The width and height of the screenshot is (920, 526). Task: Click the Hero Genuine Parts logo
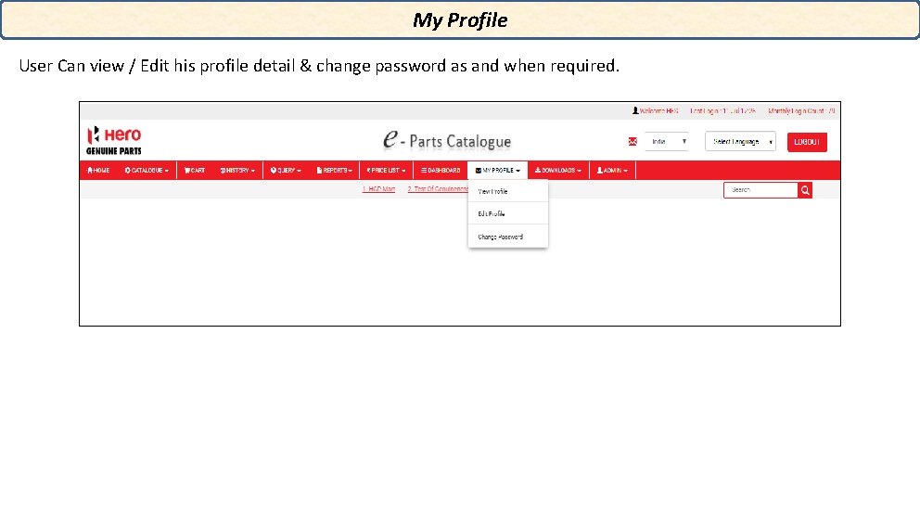114,140
